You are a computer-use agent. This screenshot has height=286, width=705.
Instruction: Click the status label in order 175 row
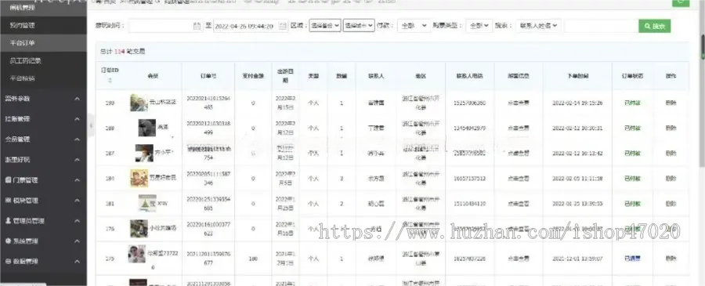(x=632, y=259)
